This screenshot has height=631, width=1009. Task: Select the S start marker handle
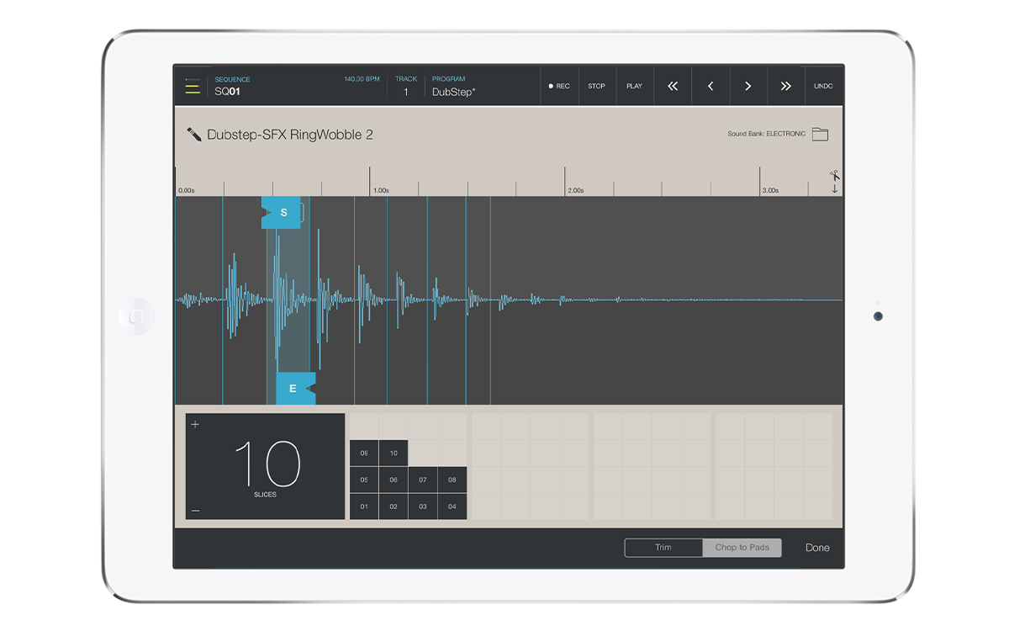coord(283,213)
